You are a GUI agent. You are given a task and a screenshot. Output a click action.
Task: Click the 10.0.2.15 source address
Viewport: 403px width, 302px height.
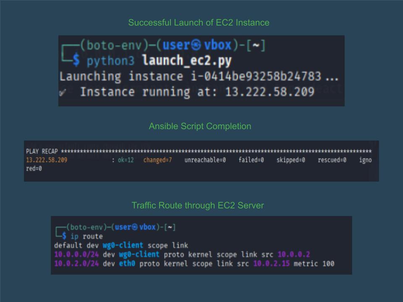pyautogui.click(x=271, y=263)
